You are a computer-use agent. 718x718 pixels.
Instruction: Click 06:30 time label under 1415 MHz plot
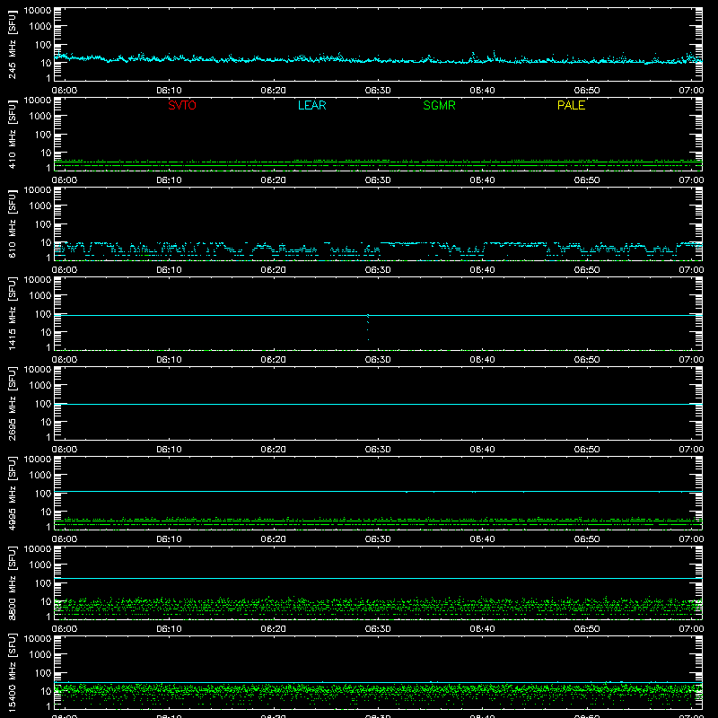click(x=378, y=360)
